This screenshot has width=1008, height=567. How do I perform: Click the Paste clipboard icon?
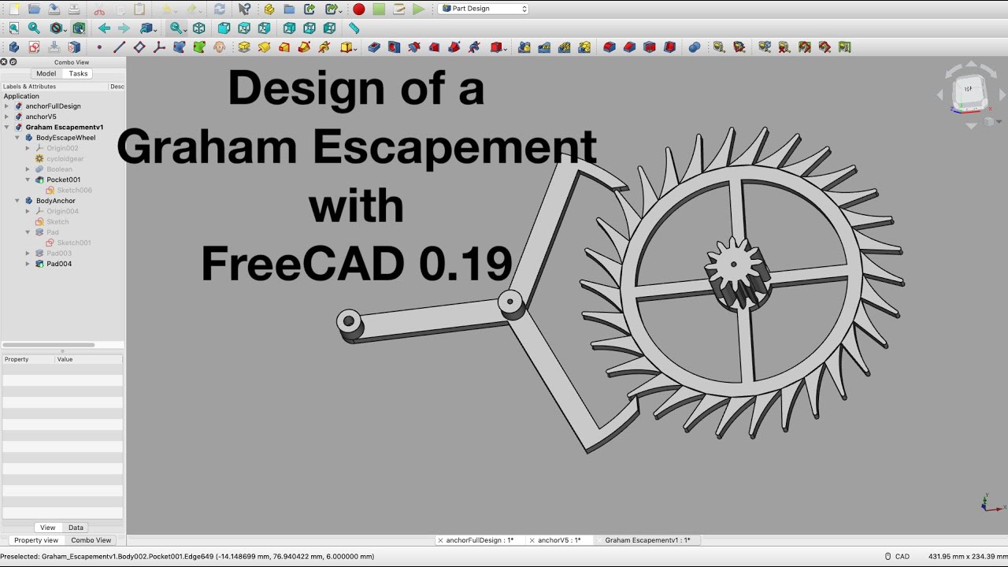tap(139, 9)
